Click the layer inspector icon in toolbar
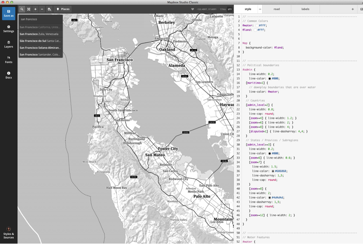The width and height of the screenshot is (363, 244). pyautogui.click(x=49, y=9)
